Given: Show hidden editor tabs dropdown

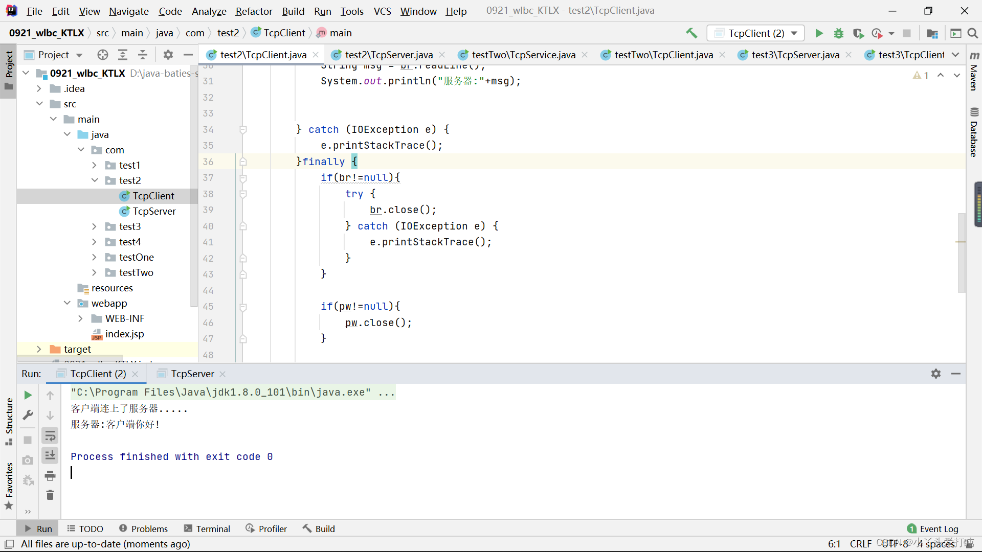Looking at the screenshot, I should (955, 55).
